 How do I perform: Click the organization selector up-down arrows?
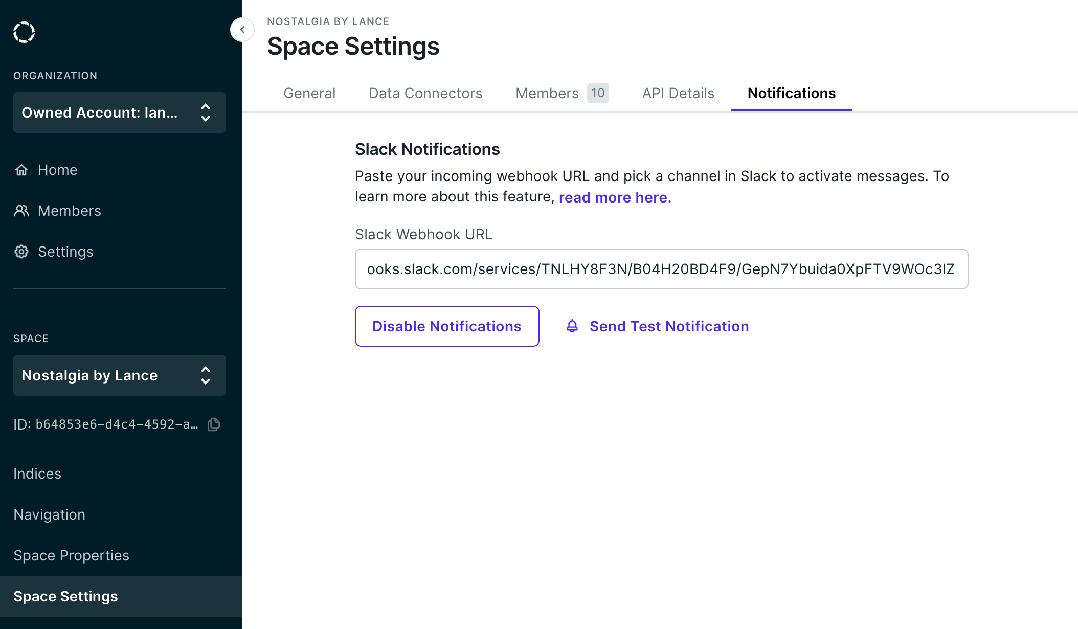click(206, 113)
